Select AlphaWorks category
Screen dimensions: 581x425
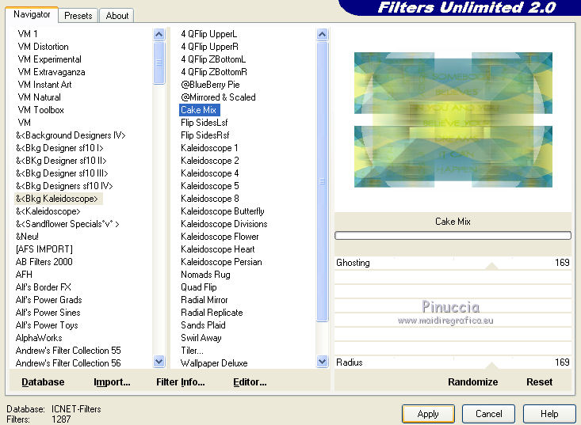pos(39,338)
